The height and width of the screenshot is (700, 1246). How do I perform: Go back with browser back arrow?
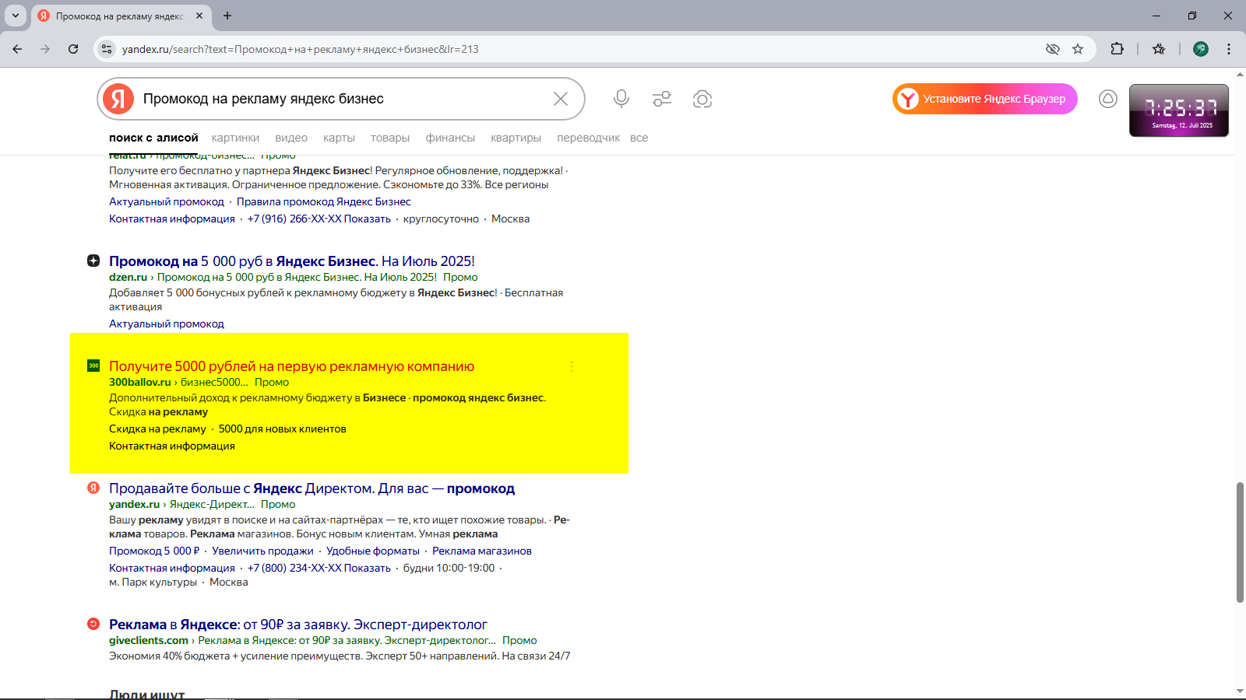pyautogui.click(x=17, y=49)
